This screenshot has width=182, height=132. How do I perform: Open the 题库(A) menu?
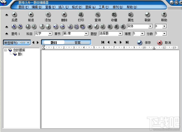coord(90,7)
